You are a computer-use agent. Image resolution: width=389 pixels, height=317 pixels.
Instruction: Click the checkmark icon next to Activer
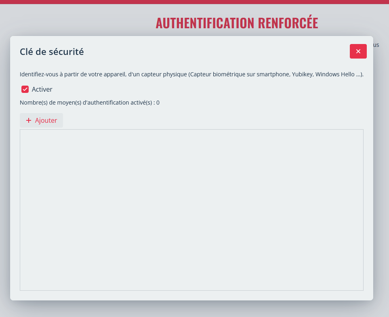click(25, 89)
